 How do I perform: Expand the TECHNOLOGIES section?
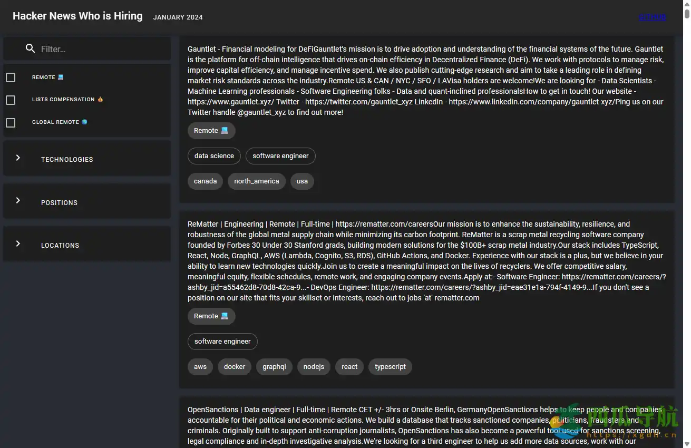[18, 157]
